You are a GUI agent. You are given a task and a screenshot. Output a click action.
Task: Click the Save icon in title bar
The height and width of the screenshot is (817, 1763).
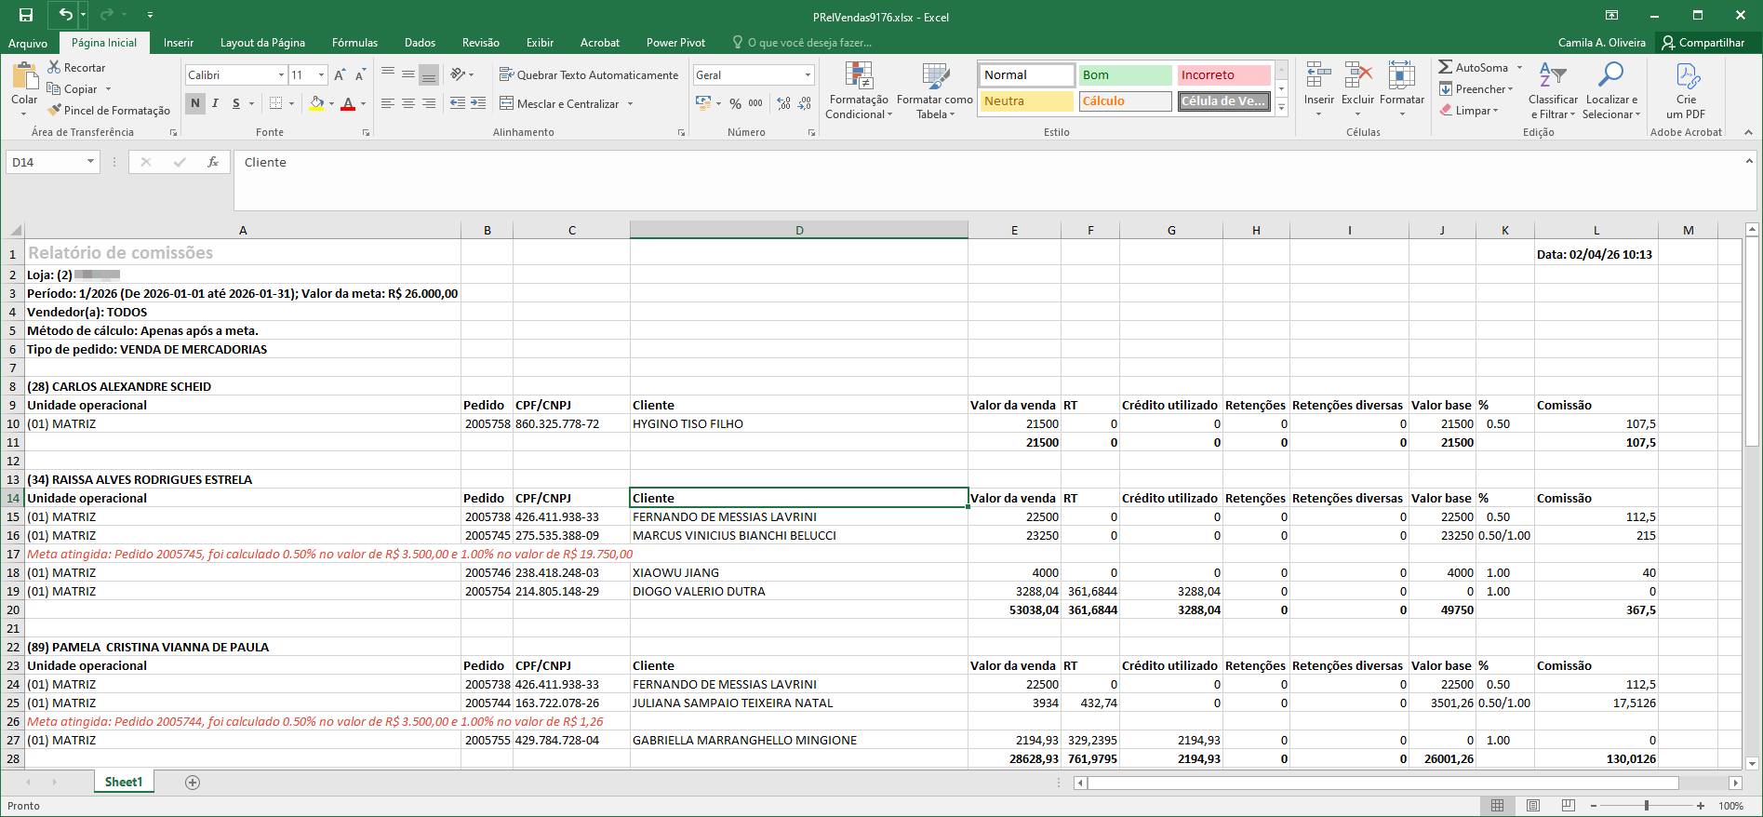(26, 15)
